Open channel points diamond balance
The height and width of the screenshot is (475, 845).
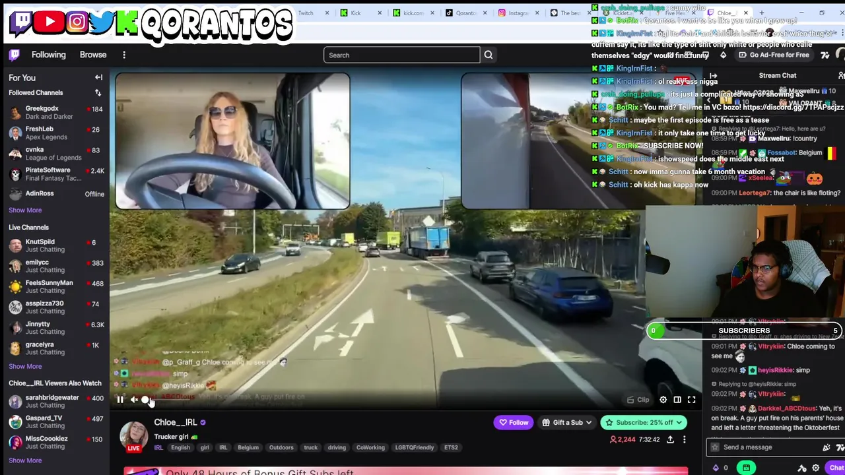720,468
